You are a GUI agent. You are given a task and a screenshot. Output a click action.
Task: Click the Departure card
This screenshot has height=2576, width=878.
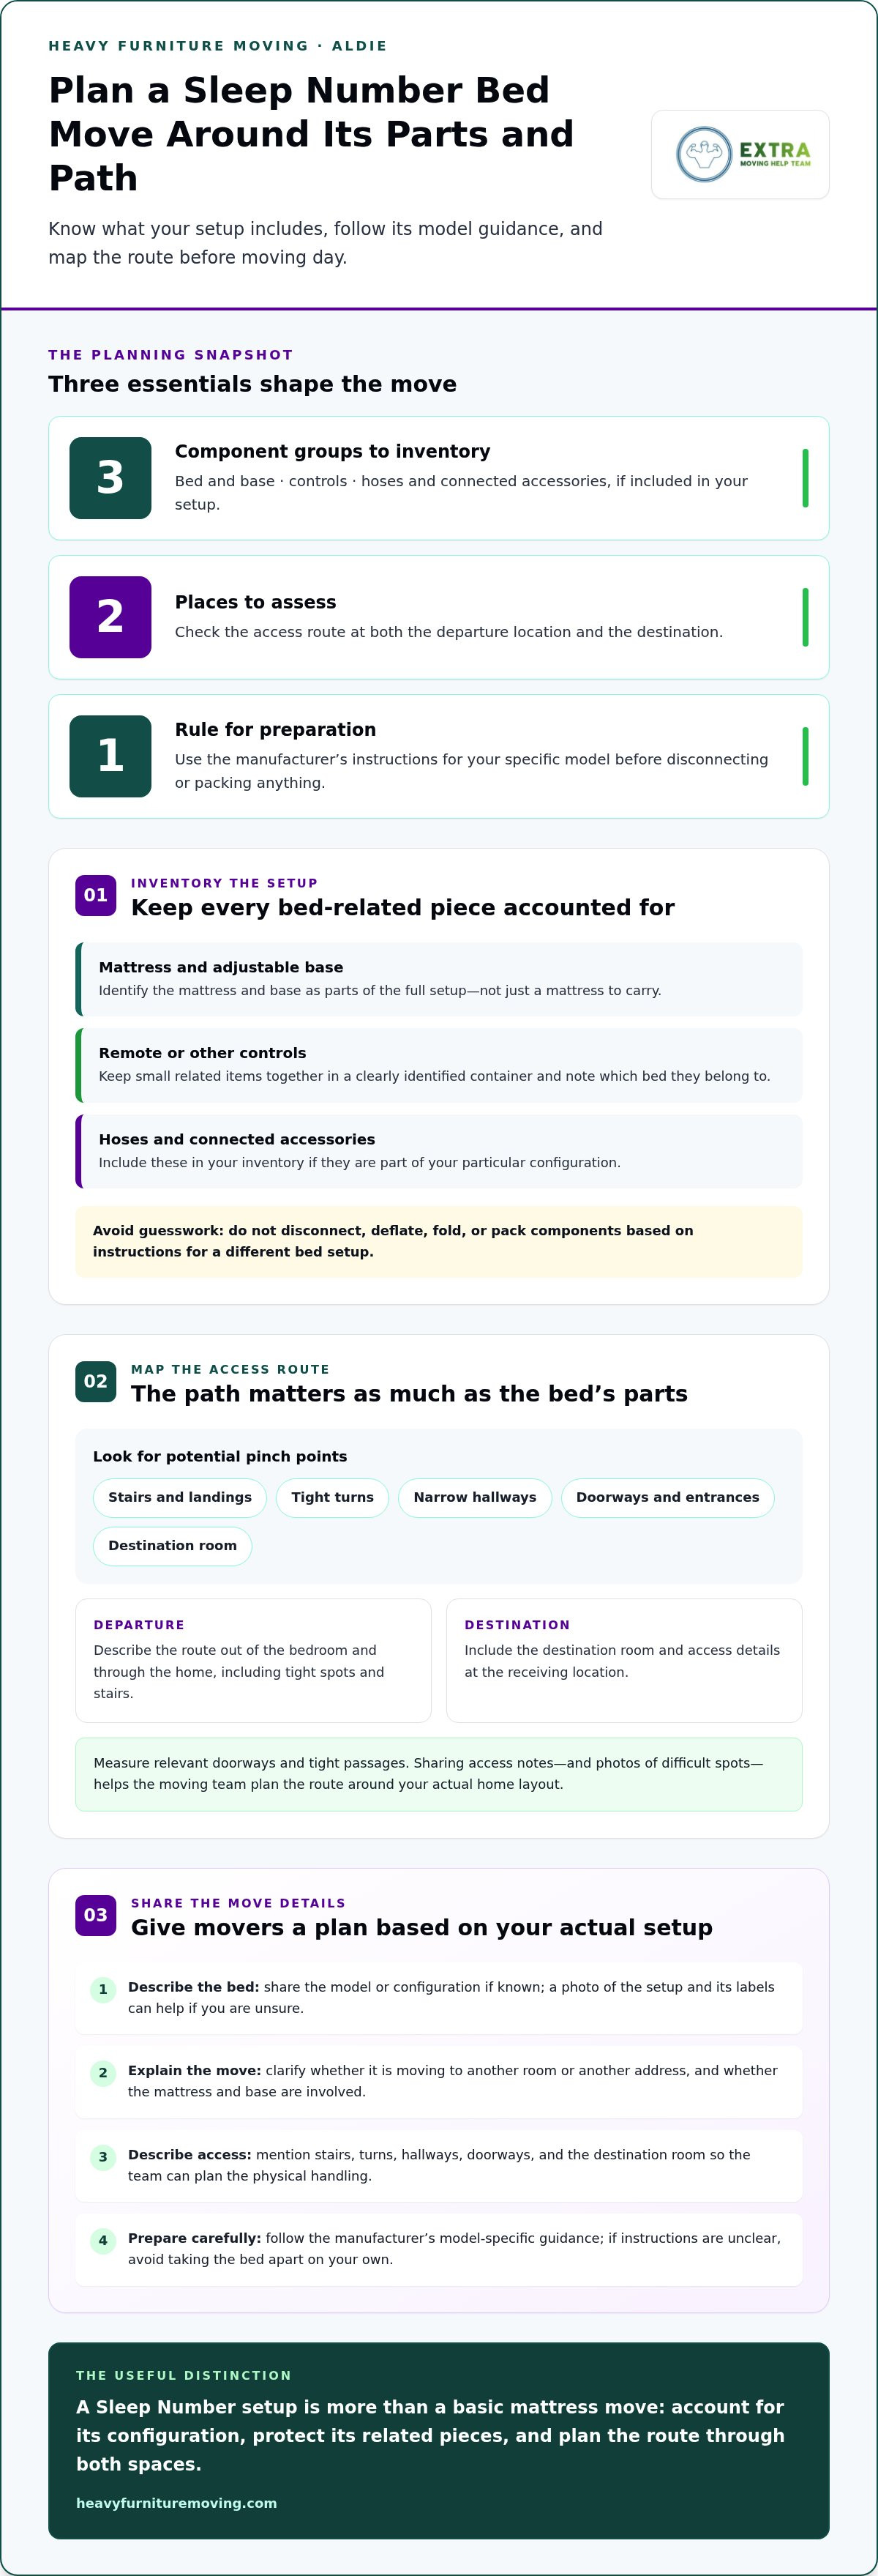254,1660
